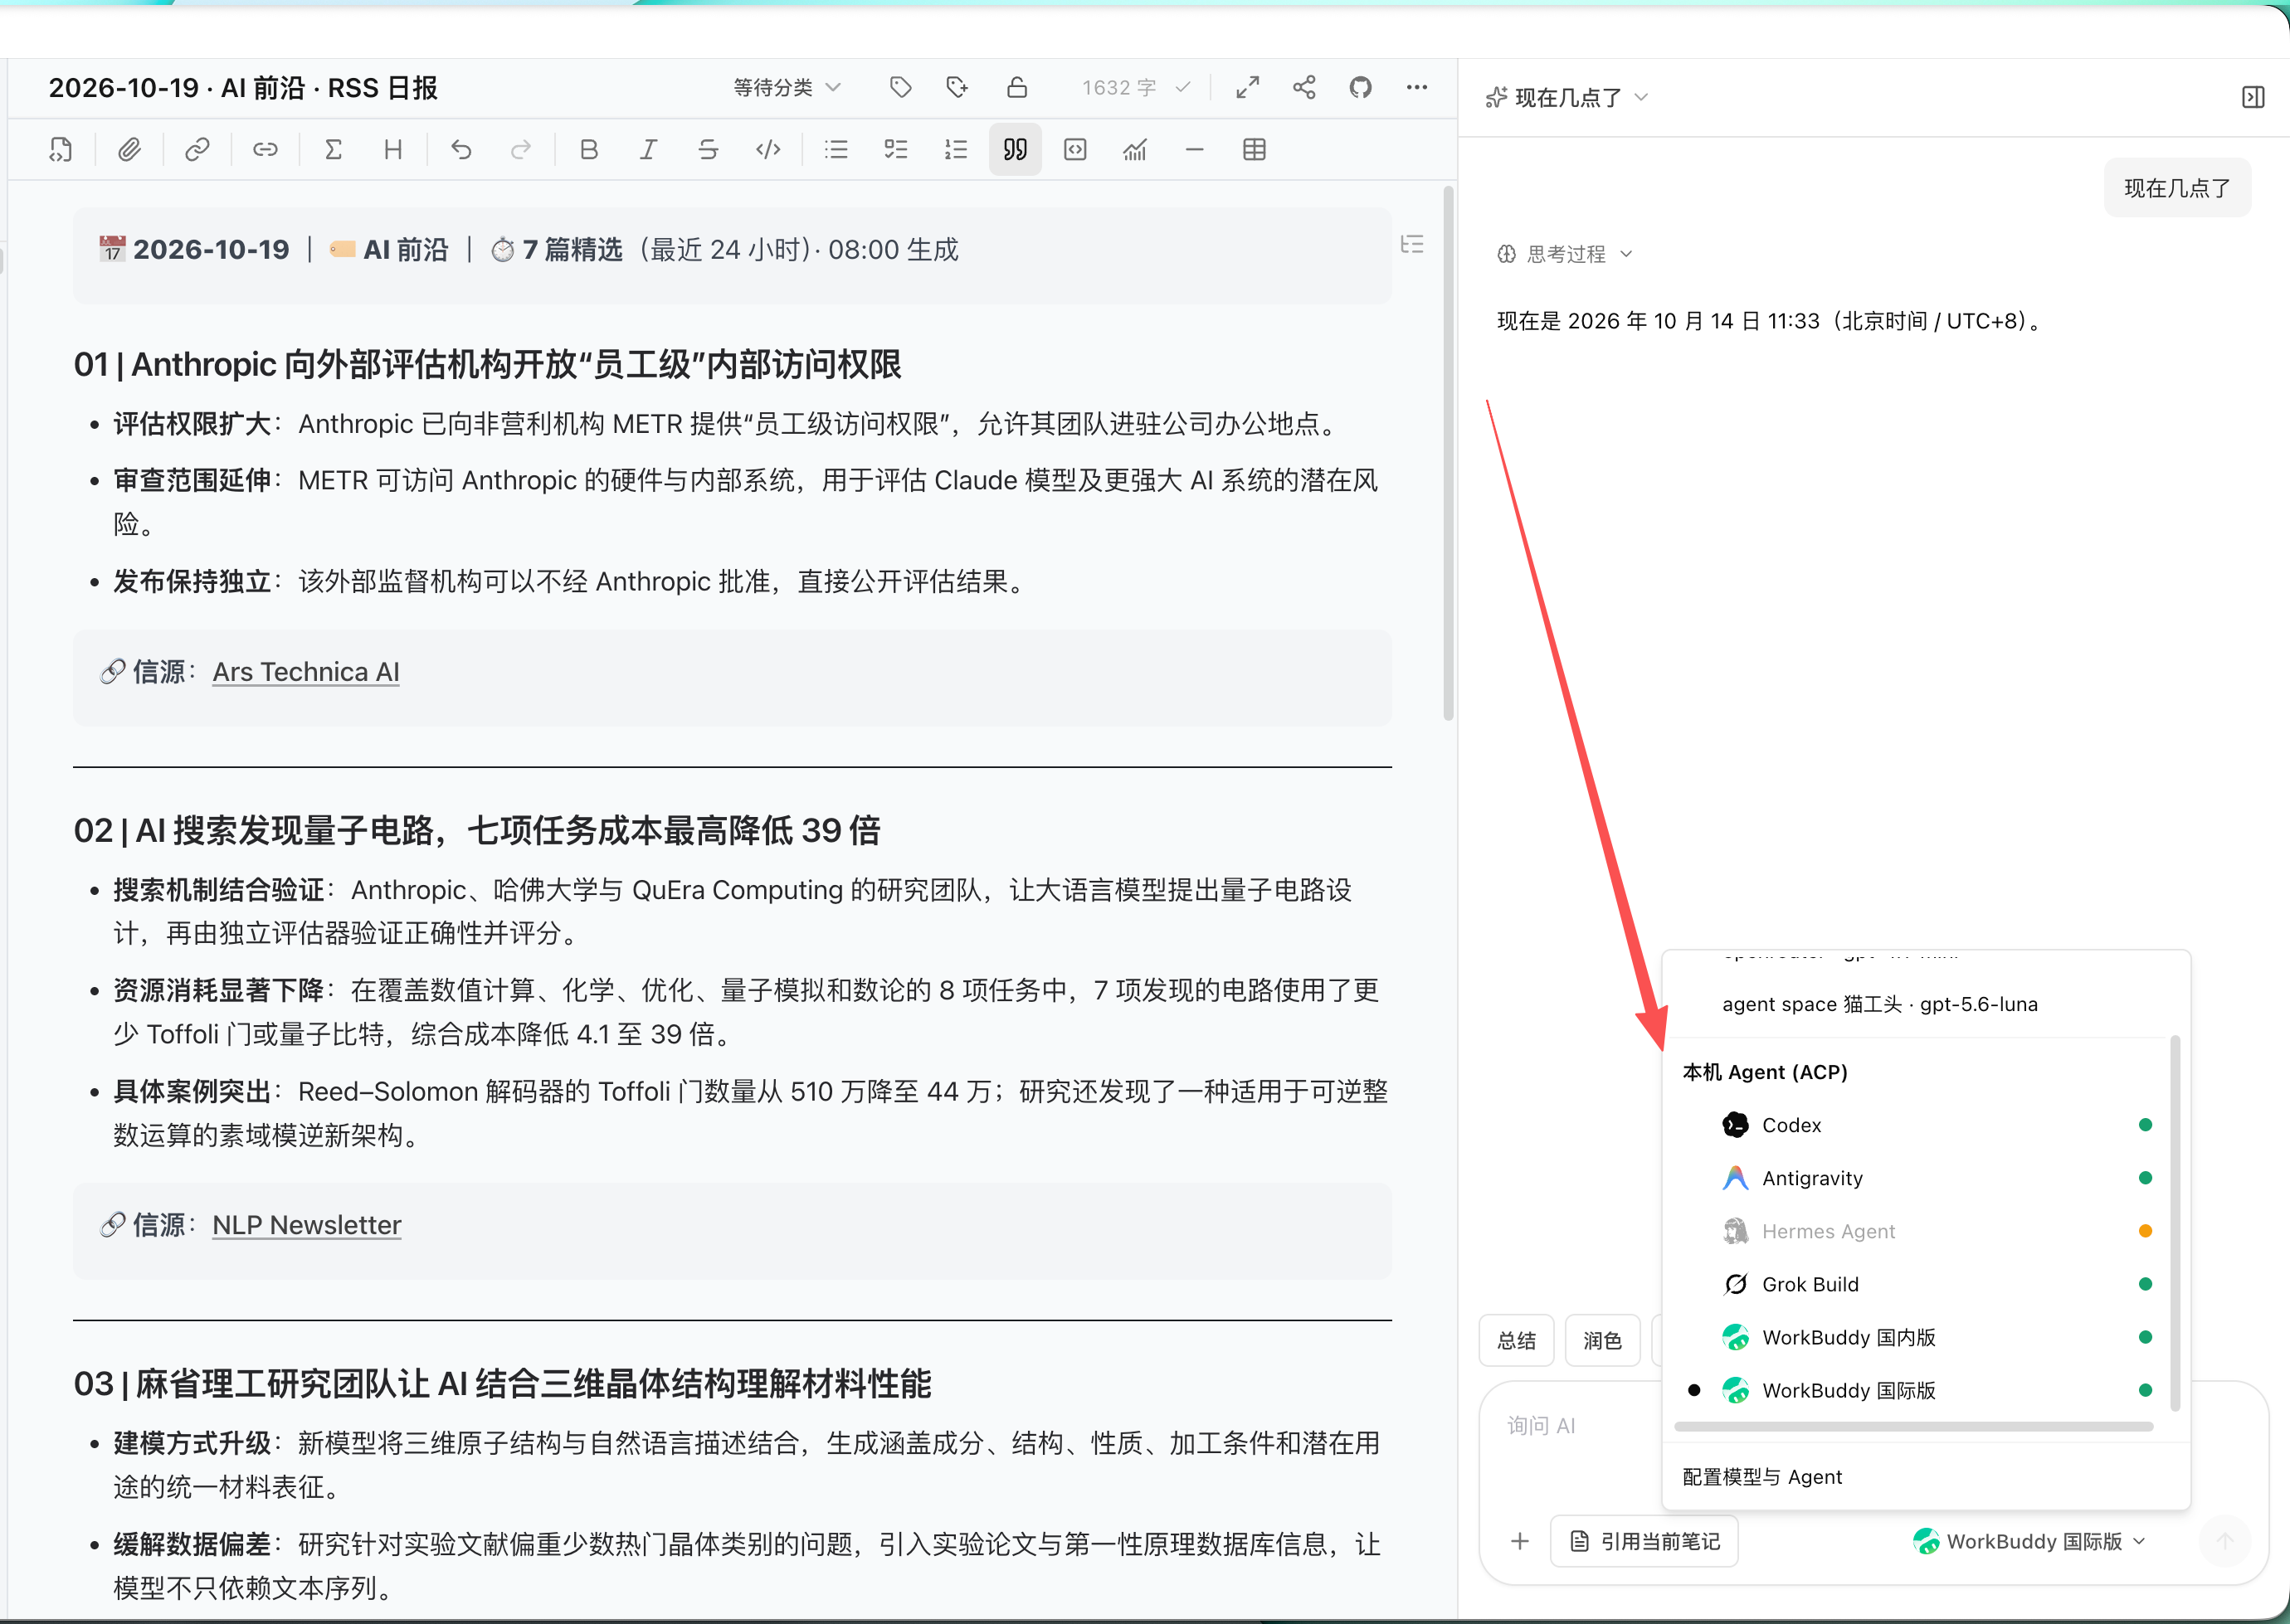The width and height of the screenshot is (2290, 1624).
Task: Toggle bold formatting
Action: tap(589, 150)
